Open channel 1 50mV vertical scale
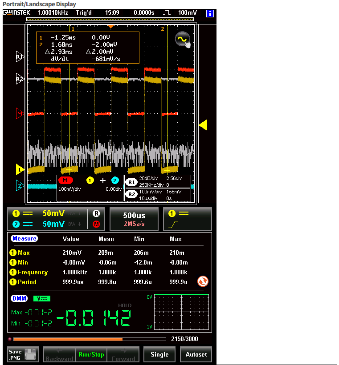Viewport: 339px width, 365px height. click(53, 213)
